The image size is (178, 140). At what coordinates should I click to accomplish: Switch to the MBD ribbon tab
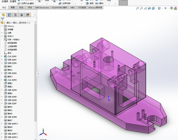(x=73, y=8)
